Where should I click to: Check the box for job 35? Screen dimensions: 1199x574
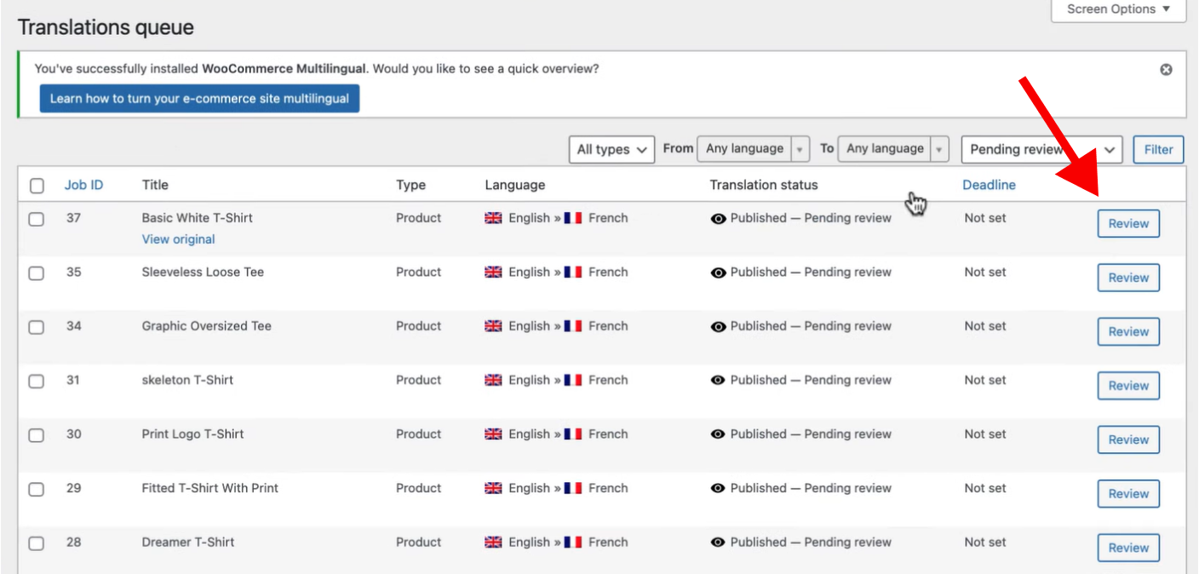click(x=37, y=273)
